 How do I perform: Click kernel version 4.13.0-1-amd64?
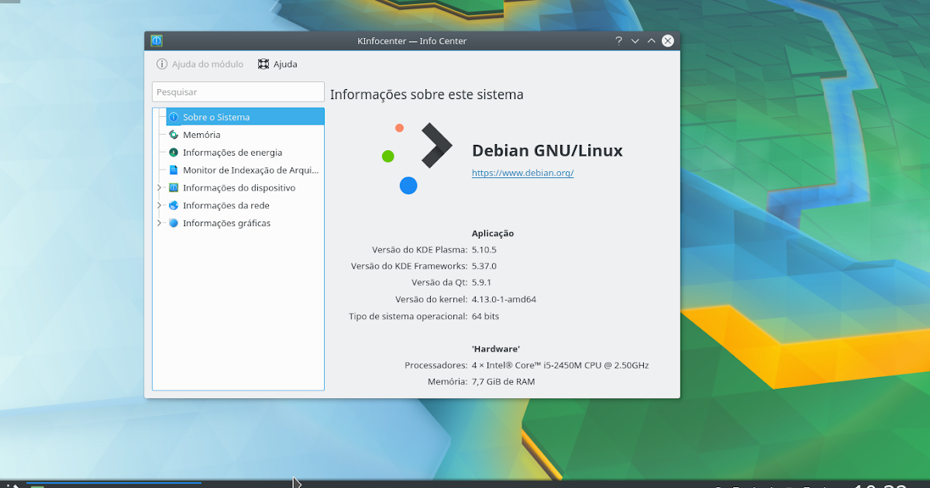pos(504,299)
